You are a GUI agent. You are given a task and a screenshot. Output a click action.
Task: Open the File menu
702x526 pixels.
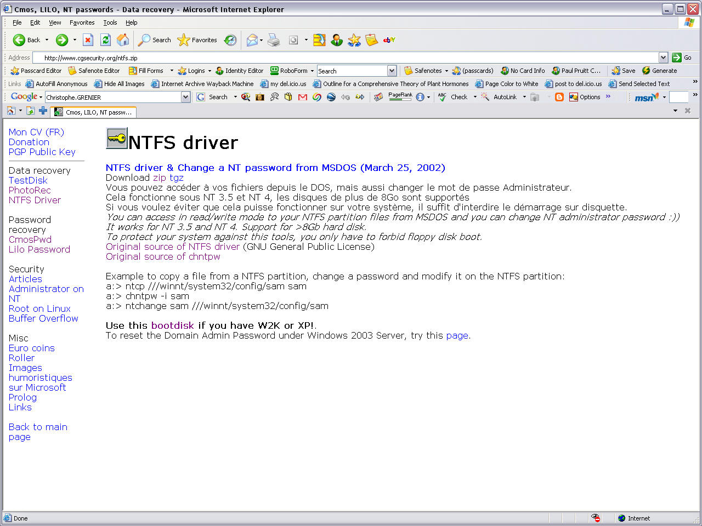point(17,22)
